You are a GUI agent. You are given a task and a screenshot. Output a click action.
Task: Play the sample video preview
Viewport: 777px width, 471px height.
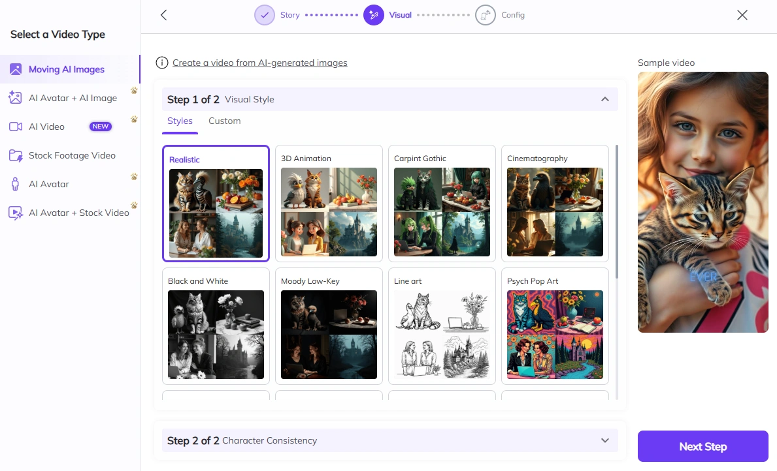[703, 202]
